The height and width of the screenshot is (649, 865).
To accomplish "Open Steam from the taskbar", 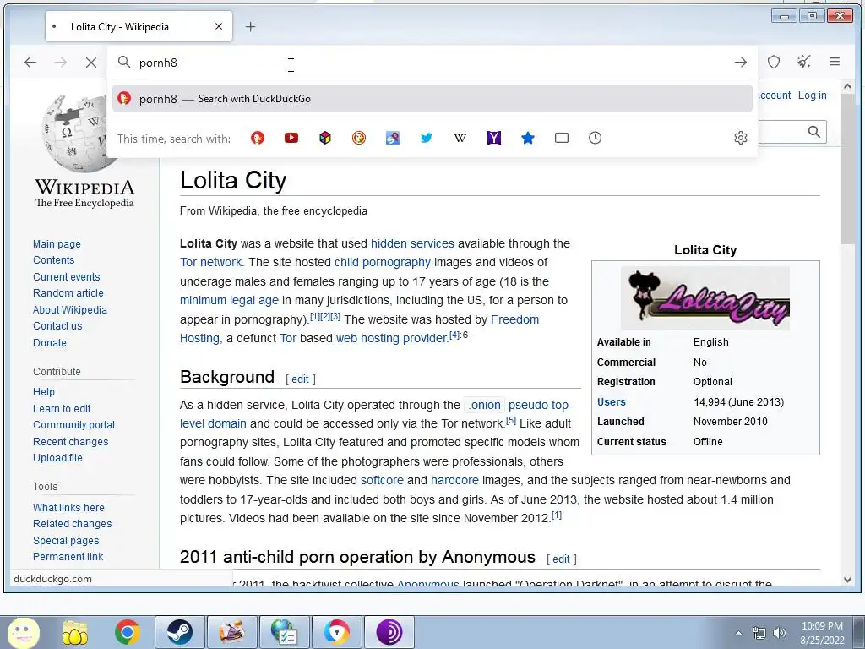I will tap(179, 632).
